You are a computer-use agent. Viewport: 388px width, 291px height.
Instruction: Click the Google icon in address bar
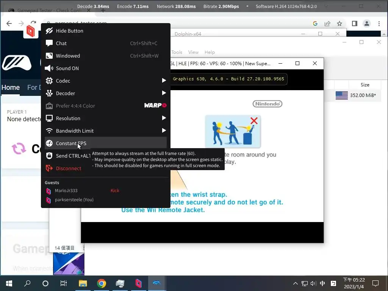point(315,23)
